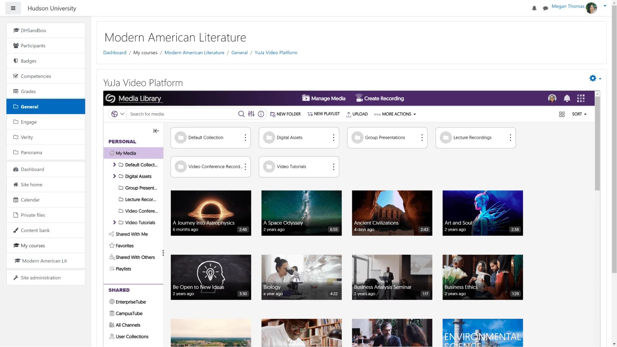Click the YuJa Video Platform breadcrumb link

click(276, 52)
